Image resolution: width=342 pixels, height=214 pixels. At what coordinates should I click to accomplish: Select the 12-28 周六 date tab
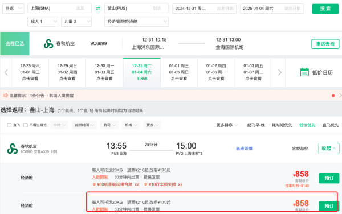coord(30,72)
